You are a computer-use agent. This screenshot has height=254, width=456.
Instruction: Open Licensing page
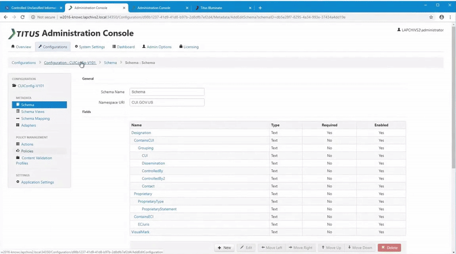pos(189,47)
